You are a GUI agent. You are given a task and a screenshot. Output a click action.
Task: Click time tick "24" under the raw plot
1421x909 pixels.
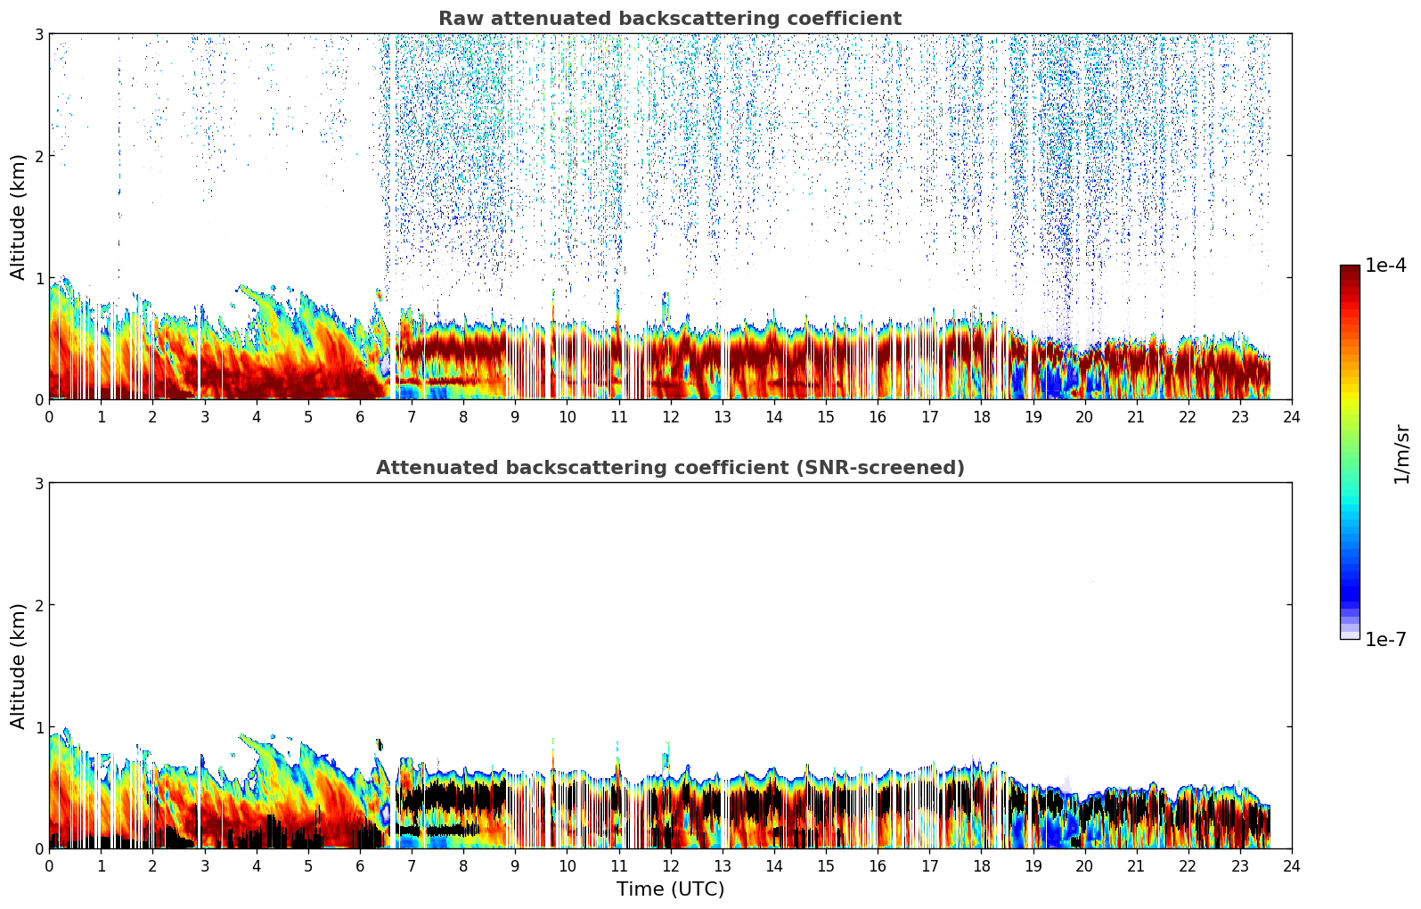click(1292, 416)
